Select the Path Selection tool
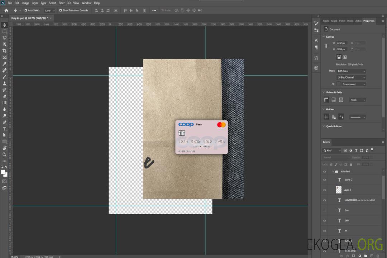The height and width of the screenshot is (258, 387). coord(4,135)
